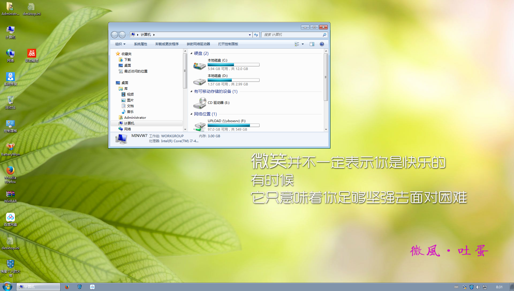Select Administrator in navigation pane
The width and height of the screenshot is (514, 291).
[x=135, y=117]
